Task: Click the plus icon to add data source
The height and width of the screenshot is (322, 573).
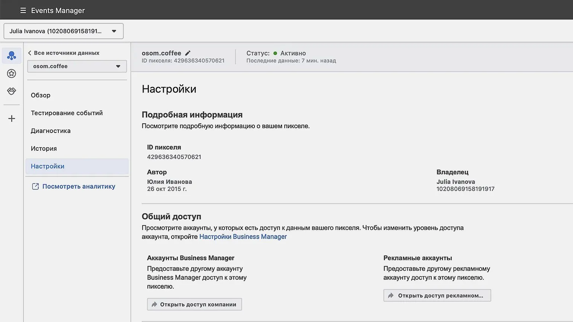Action: coord(12,118)
